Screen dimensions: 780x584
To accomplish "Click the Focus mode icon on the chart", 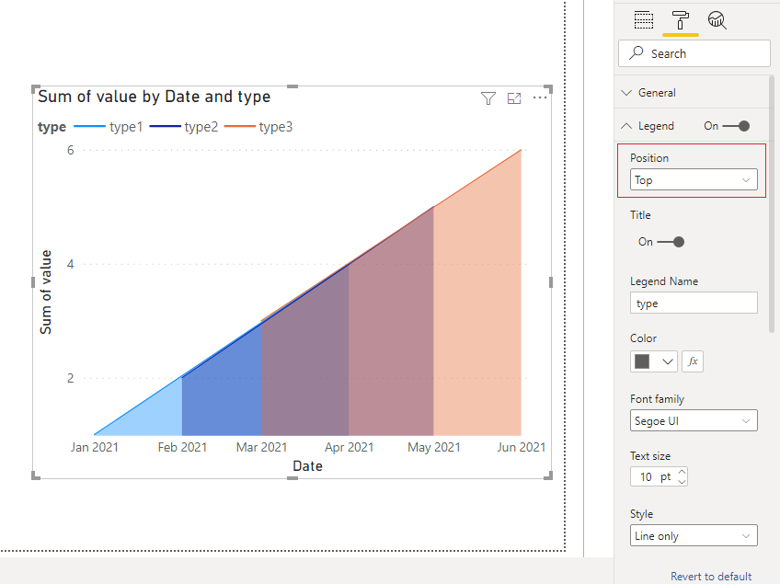I will click(x=514, y=98).
